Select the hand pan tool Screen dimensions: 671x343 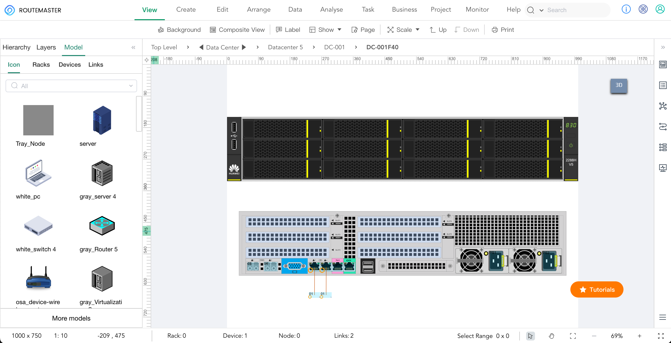[551, 336]
